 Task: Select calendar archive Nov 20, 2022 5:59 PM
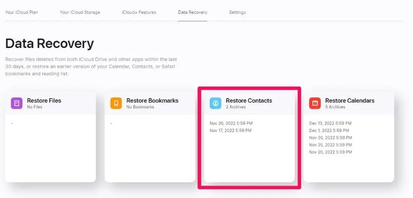coord(330,152)
